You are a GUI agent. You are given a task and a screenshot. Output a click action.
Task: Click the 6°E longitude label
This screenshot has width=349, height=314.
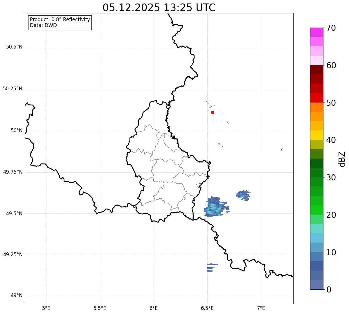point(154,308)
